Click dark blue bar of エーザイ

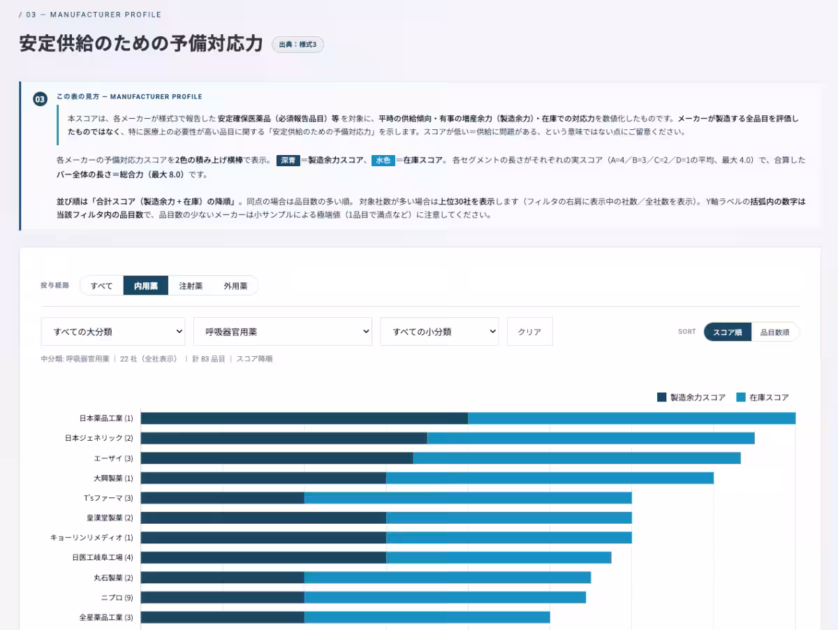pos(277,458)
